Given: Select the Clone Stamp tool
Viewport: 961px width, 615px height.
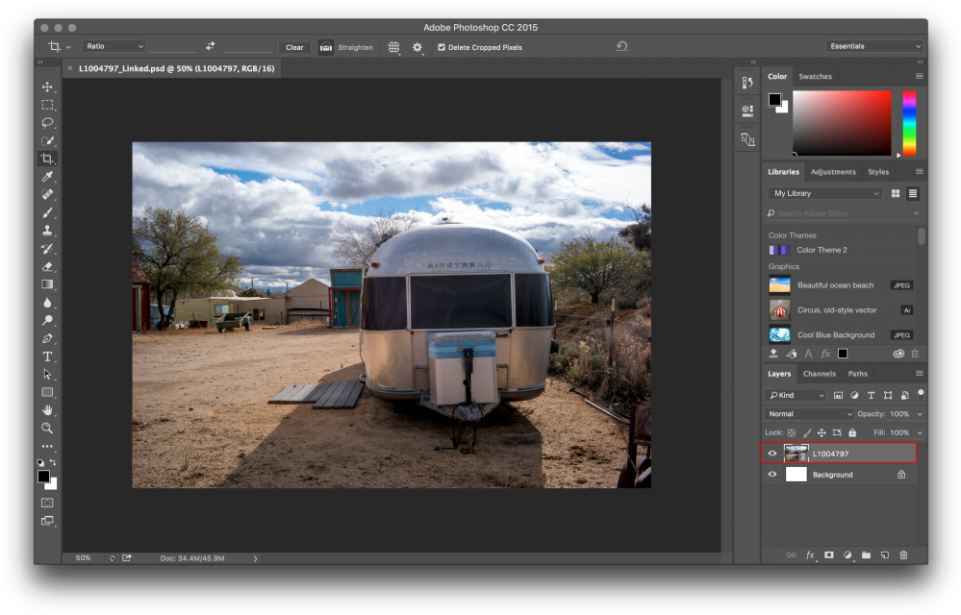Looking at the screenshot, I should coord(47,231).
